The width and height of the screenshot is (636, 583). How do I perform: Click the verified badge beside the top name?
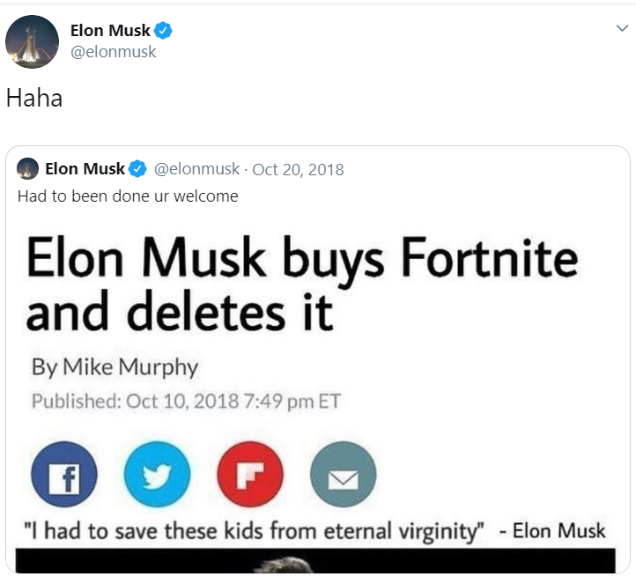pyautogui.click(x=164, y=31)
